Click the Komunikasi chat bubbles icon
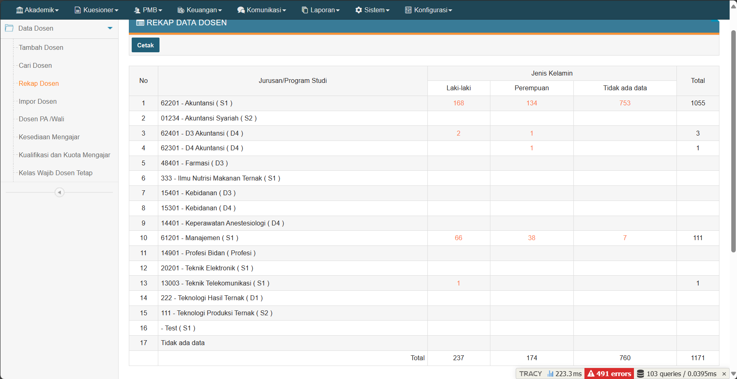 pos(241,10)
